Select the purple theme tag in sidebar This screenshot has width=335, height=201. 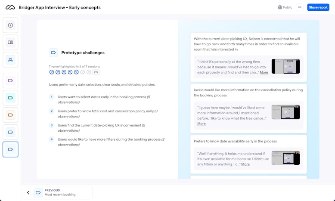[x=10, y=80]
